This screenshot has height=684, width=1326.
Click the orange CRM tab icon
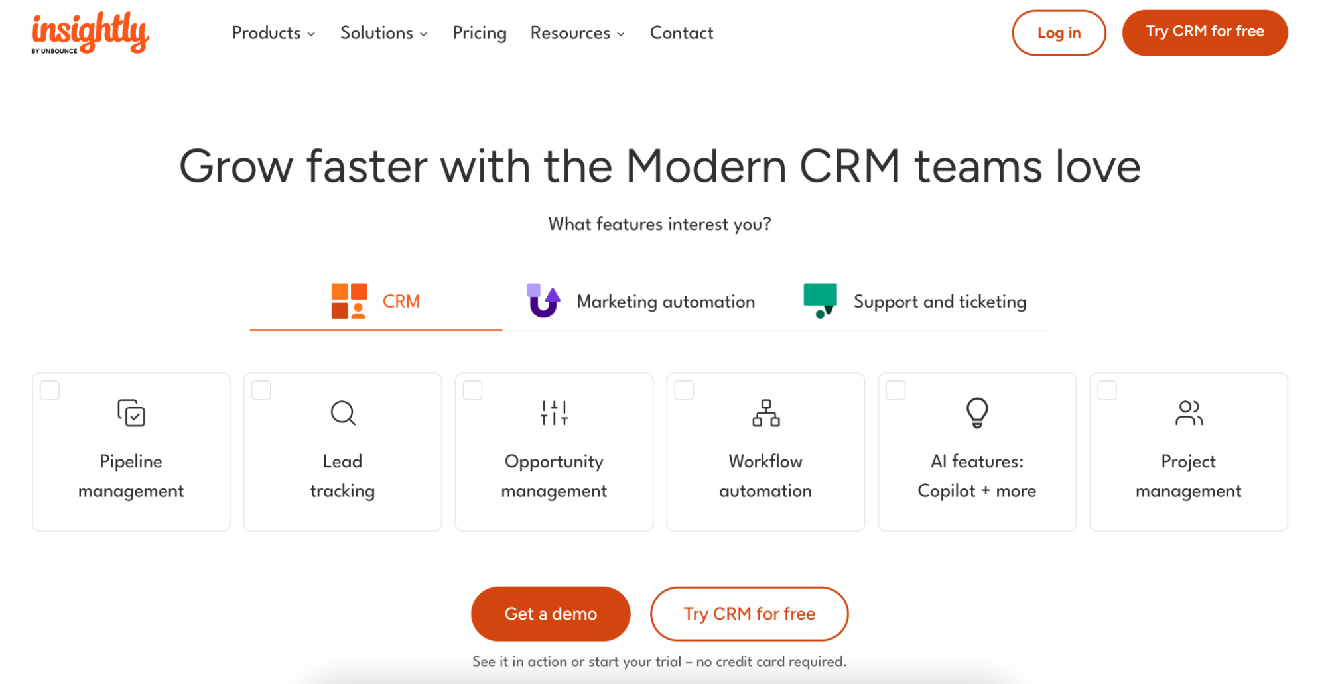click(x=349, y=301)
